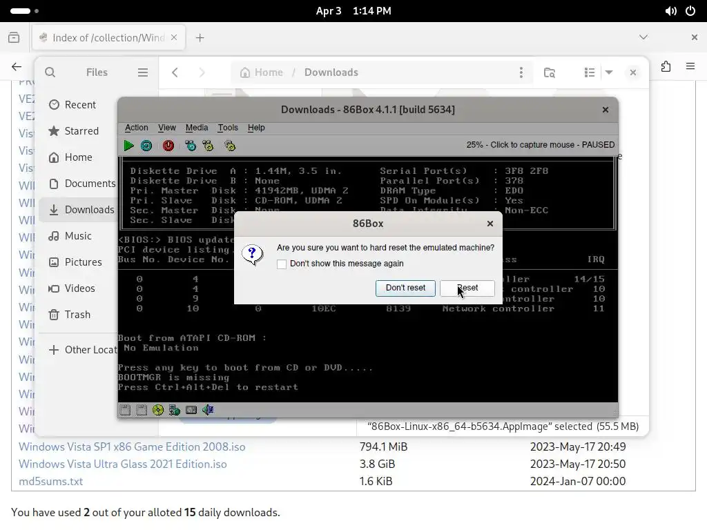Confirm with the Reset button
Viewport: 707px width, 530px height.
[x=467, y=288]
